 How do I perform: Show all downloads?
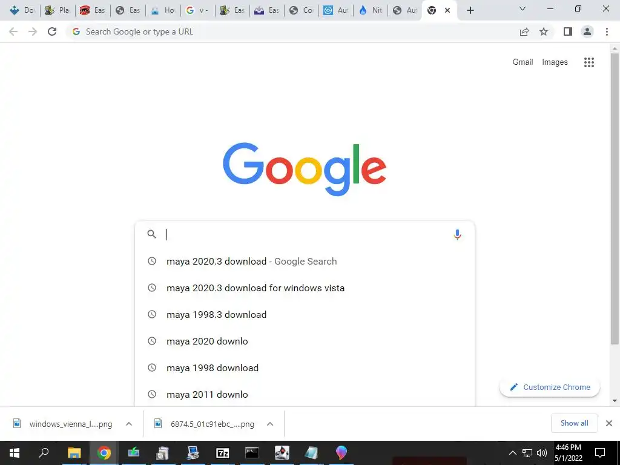(x=574, y=423)
